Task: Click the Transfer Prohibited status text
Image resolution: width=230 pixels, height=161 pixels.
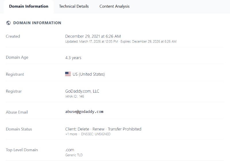Action: (x=124, y=129)
